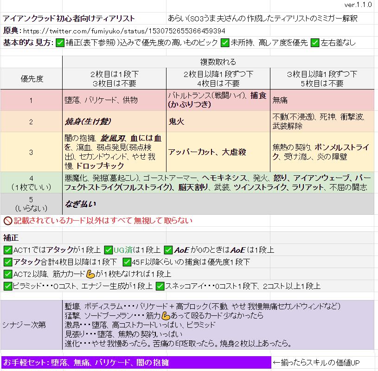Click the red prohibition icon before 記載されているカード
This screenshot has width=378, height=371.
pos(7,221)
